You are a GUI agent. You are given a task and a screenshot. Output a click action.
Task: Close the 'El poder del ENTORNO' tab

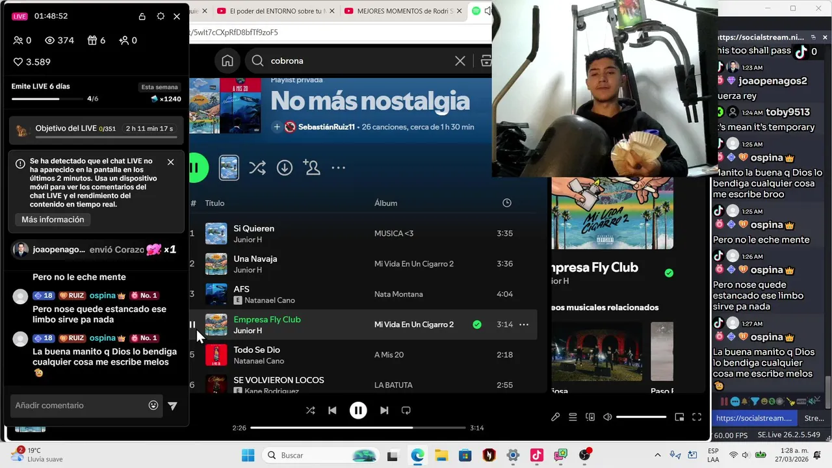(333, 11)
